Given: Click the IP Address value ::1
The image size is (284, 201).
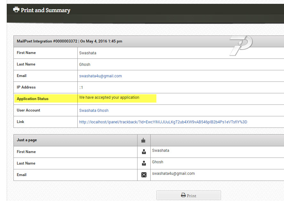Looking at the screenshot, I should (81, 88).
